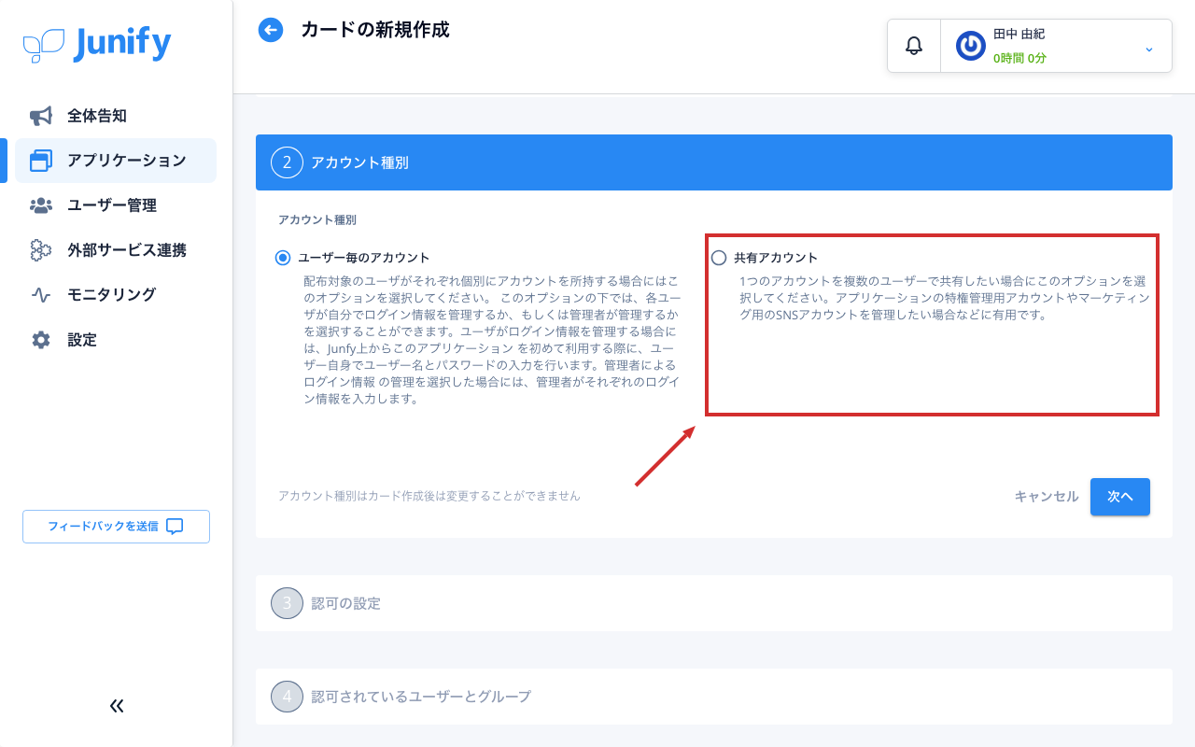Click the カードの新規作成 page title

[375, 30]
